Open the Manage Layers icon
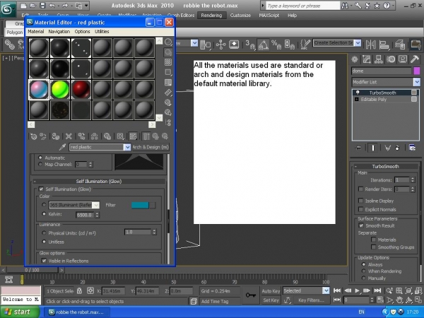The image size is (424, 318). click(400, 45)
